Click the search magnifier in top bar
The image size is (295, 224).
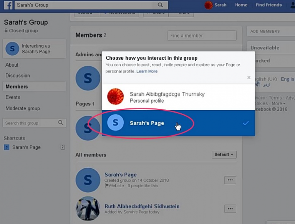(x=160, y=5)
